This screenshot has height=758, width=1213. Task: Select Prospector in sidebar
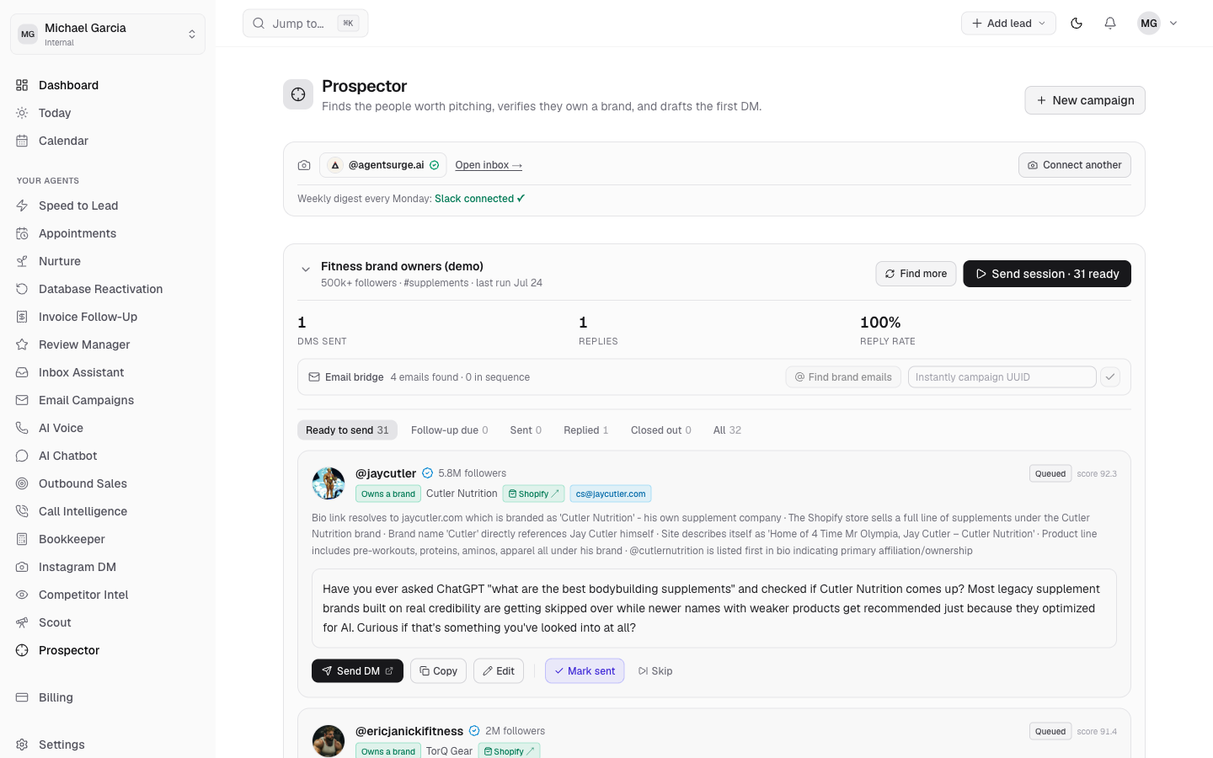(x=108, y=650)
